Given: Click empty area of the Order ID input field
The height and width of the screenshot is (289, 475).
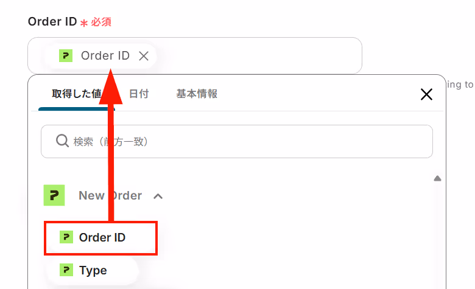Looking at the screenshot, I should [x=258, y=56].
